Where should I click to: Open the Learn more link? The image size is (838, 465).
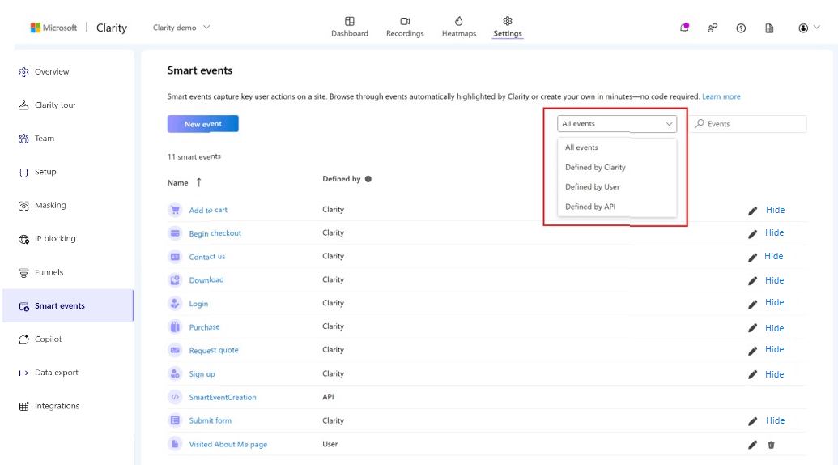pos(721,96)
